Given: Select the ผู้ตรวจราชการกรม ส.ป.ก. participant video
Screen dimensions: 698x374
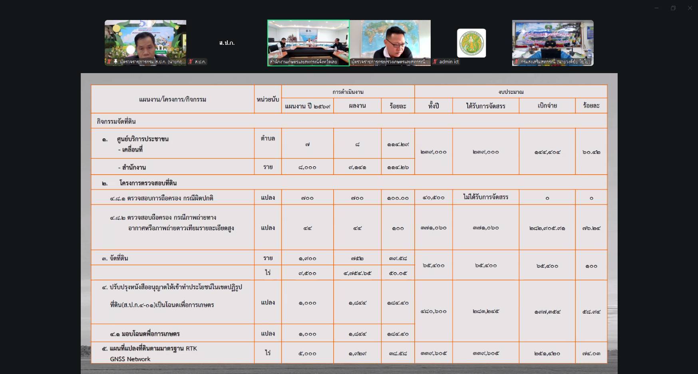Looking at the screenshot, I should [x=145, y=43].
